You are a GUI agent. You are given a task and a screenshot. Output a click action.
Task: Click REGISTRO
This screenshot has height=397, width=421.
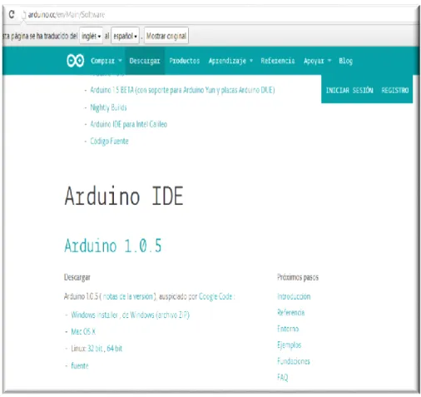pyautogui.click(x=395, y=91)
